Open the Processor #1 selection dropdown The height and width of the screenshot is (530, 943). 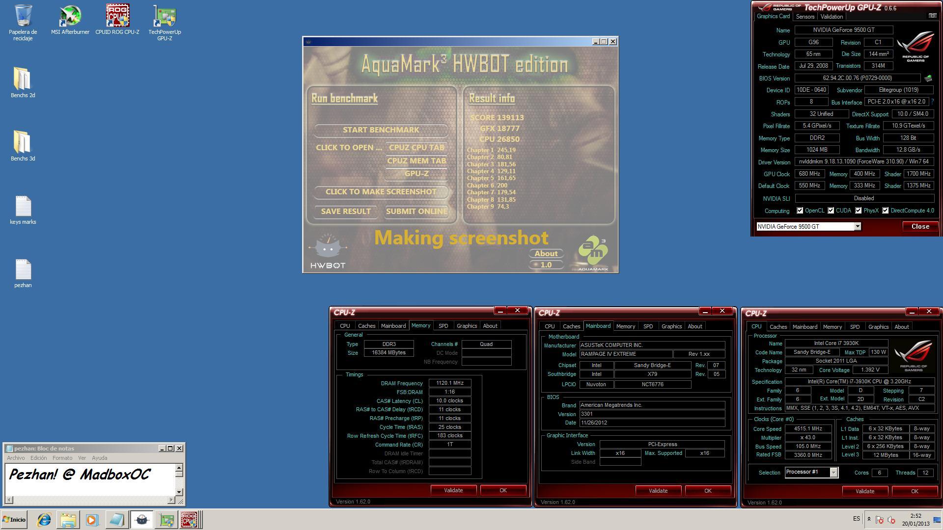[x=833, y=472]
